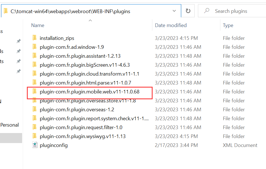Select the pluginconfig XML file icon
The image size is (266, 169).
pos(35,145)
